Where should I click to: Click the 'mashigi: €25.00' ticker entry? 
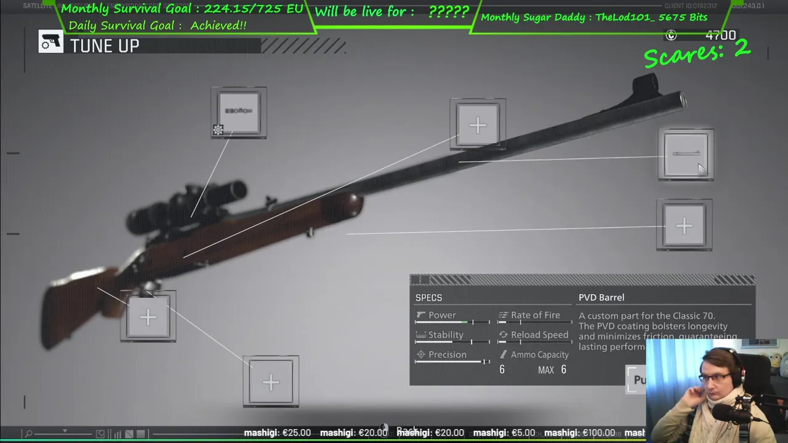click(x=277, y=433)
